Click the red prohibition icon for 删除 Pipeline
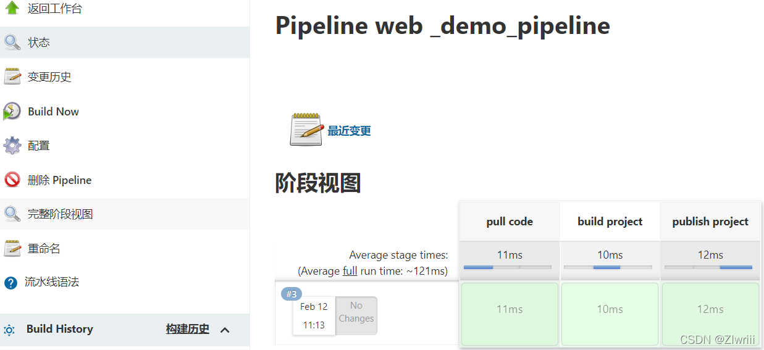The height and width of the screenshot is (350, 764). (x=12, y=180)
